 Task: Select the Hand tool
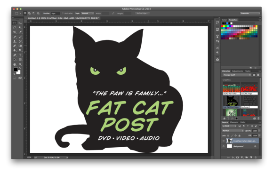(x=15, y=64)
